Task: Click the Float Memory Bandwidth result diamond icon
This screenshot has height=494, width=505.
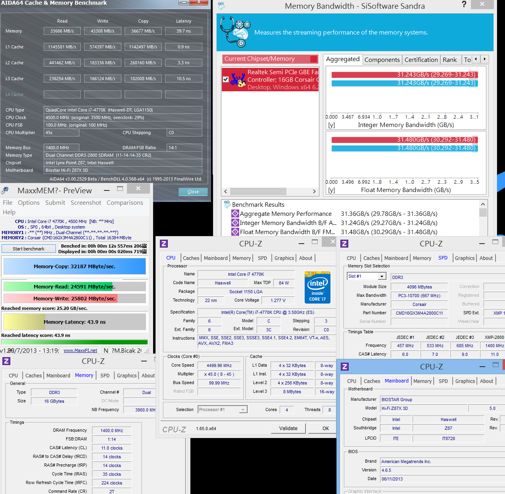Action: (x=235, y=232)
